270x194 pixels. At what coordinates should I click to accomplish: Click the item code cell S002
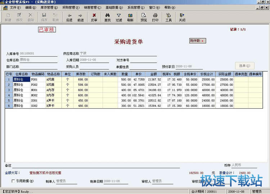(x=38, y=106)
